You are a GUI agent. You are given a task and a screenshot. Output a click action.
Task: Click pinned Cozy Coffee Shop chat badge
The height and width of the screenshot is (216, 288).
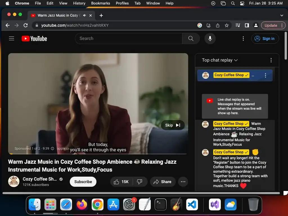pyautogui.click(x=231, y=75)
